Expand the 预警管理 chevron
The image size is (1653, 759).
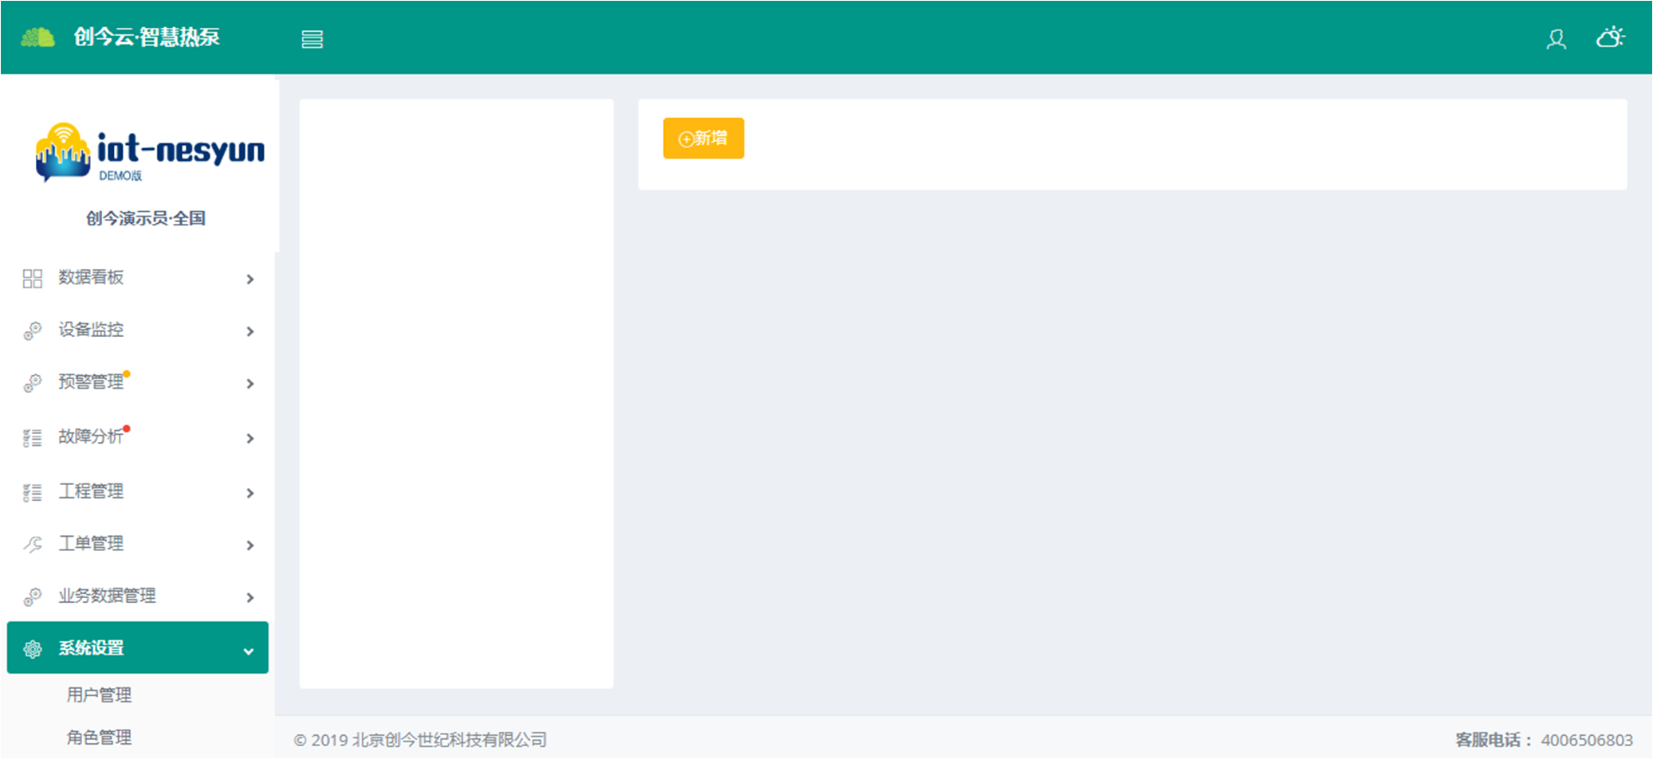pyautogui.click(x=250, y=384)
